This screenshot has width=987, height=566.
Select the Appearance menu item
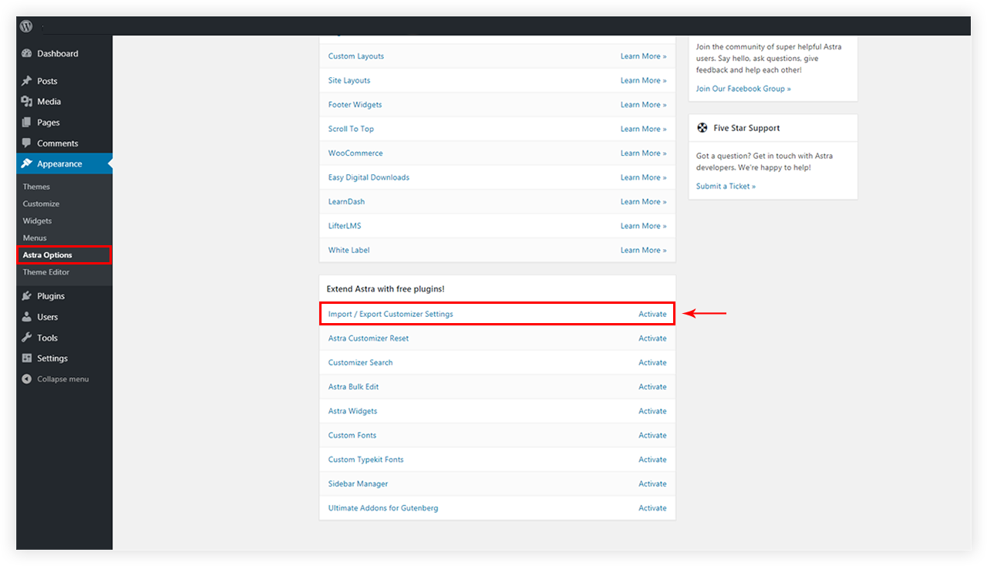point(64,164)
